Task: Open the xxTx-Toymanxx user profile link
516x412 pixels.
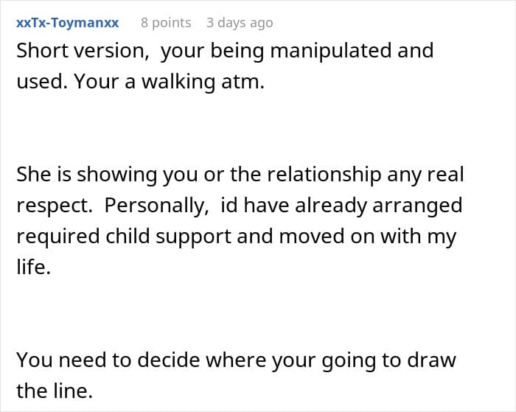Action: point(67,23)
